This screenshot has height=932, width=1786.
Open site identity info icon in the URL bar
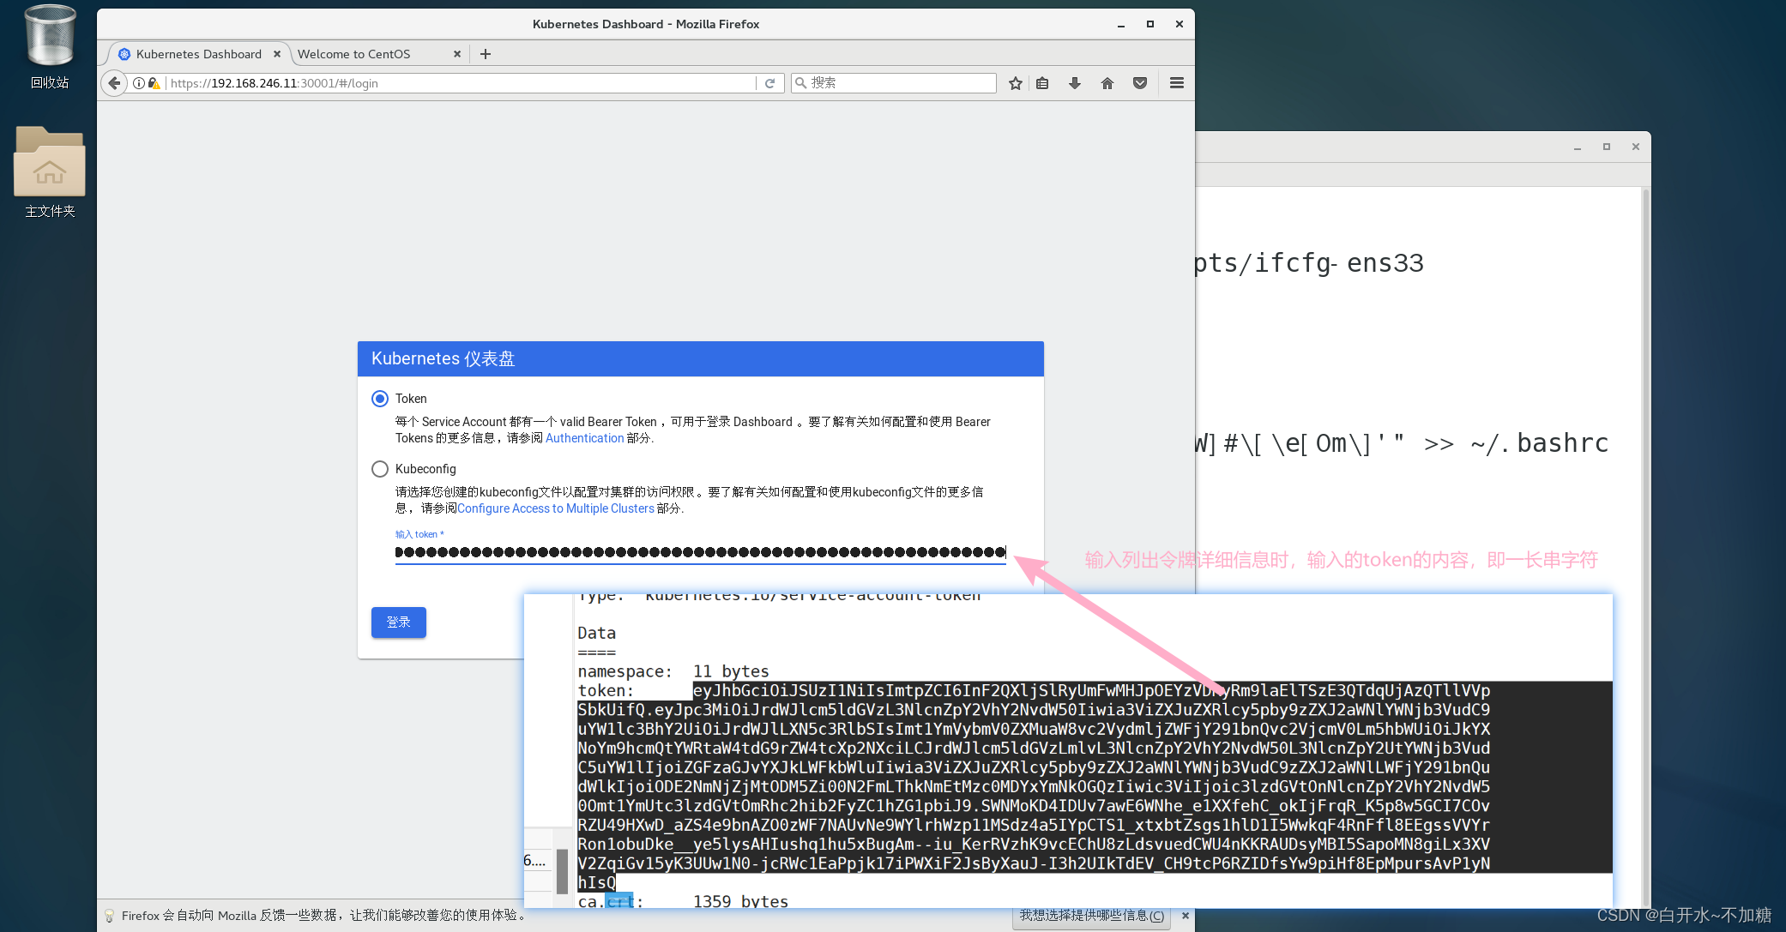[139, 83]
